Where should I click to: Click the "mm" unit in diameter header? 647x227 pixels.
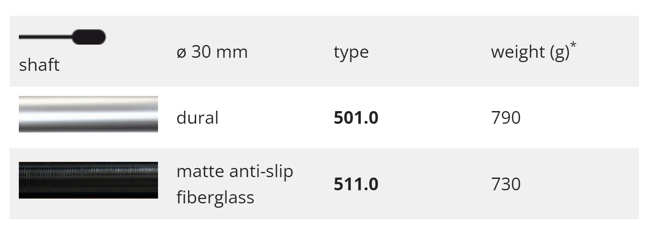[x=232, y=52]
